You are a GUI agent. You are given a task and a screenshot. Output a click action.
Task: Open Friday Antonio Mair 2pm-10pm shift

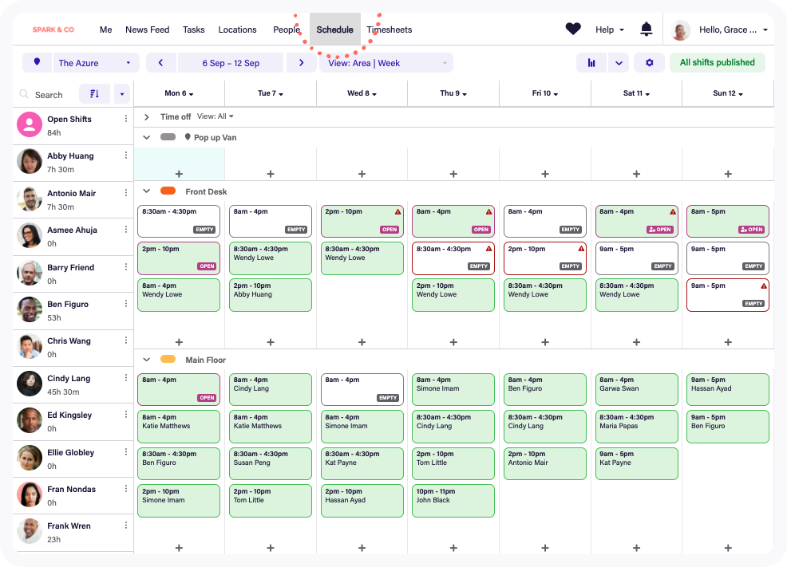tap(545, 463)
